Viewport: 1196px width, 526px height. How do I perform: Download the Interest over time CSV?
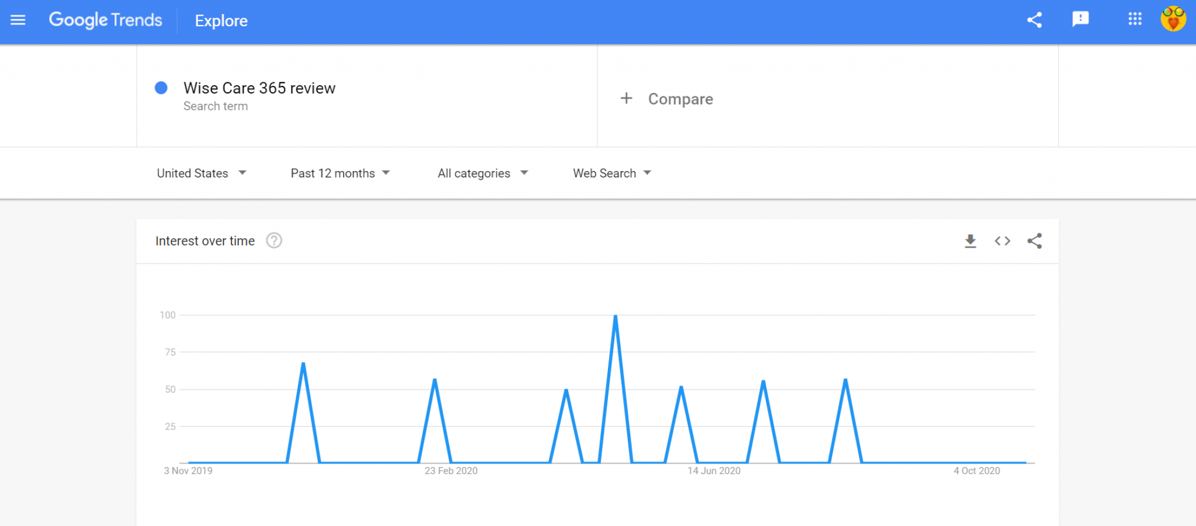pos(970,241)
